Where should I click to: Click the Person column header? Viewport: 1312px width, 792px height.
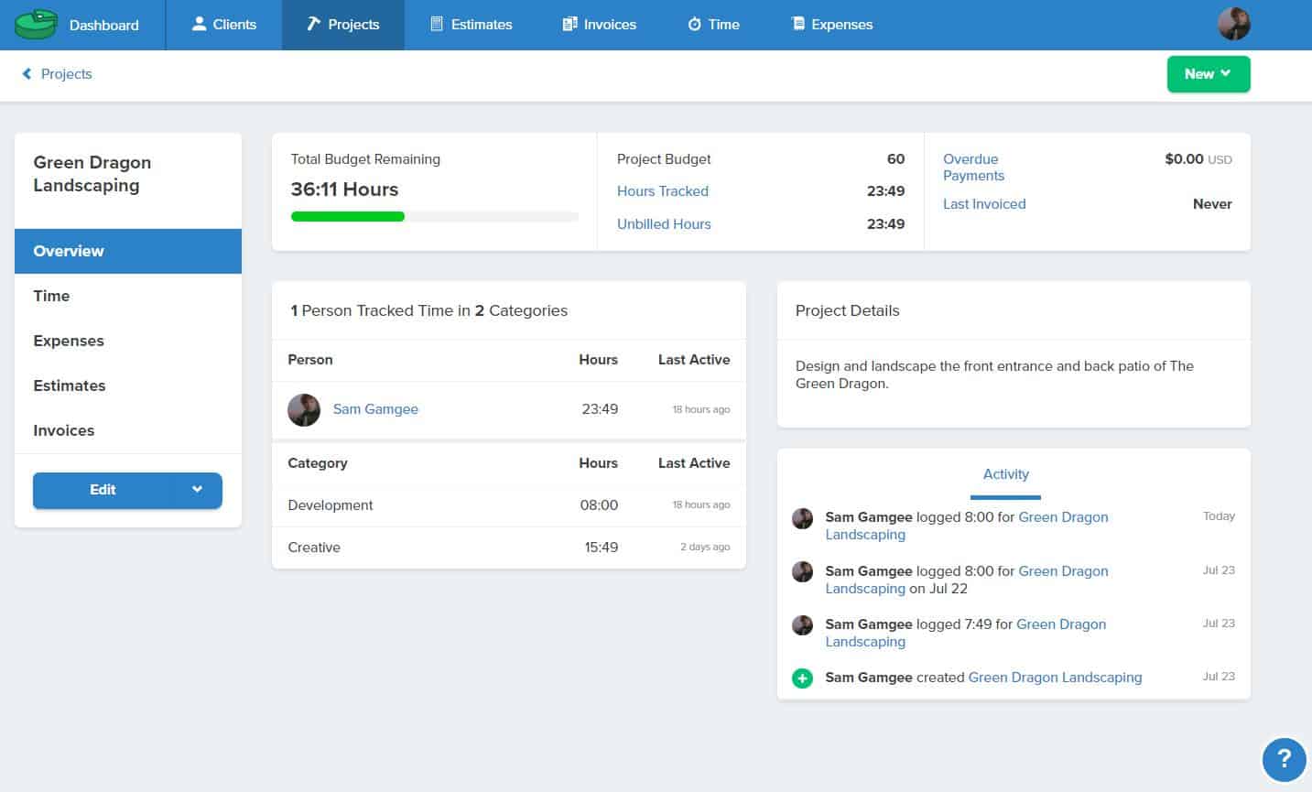pos(310,360)
